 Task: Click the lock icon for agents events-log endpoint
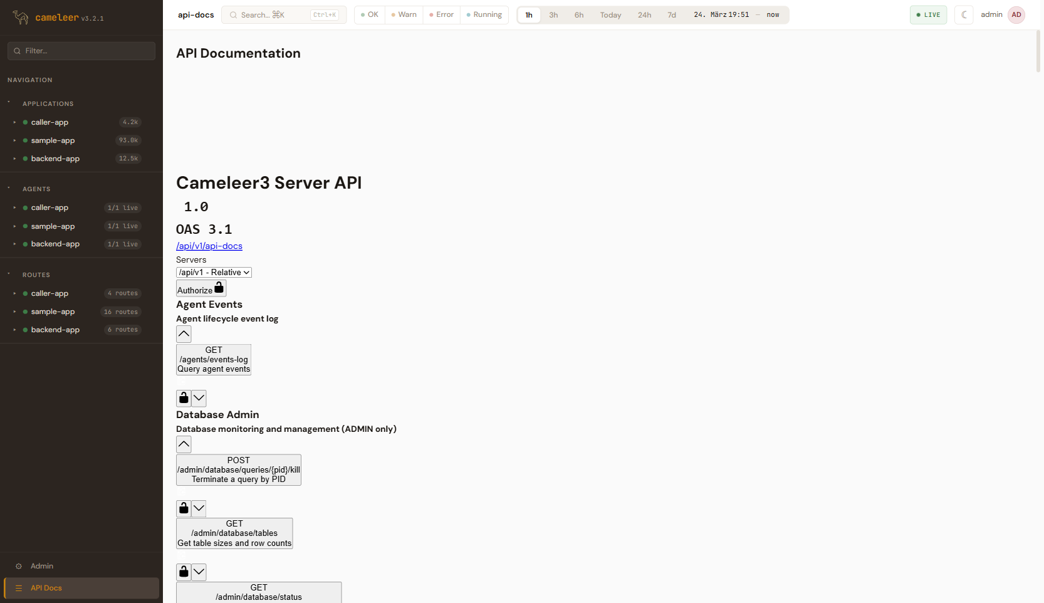(184, 398)
